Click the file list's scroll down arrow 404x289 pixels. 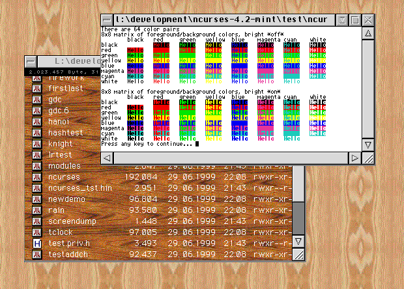pos(298,241)
